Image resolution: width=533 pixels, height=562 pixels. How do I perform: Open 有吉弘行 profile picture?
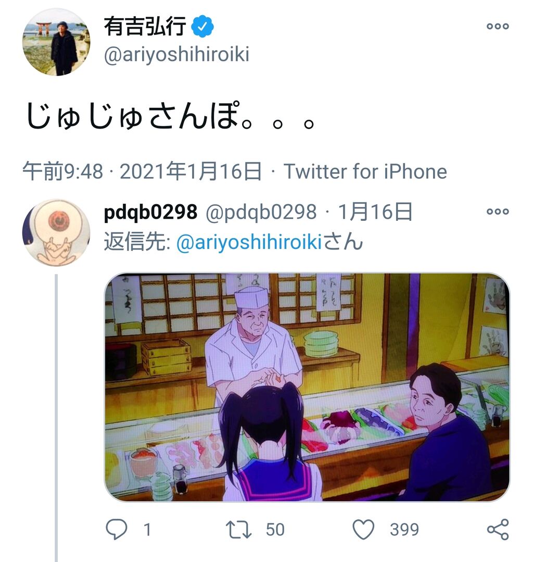click(56, 42)
